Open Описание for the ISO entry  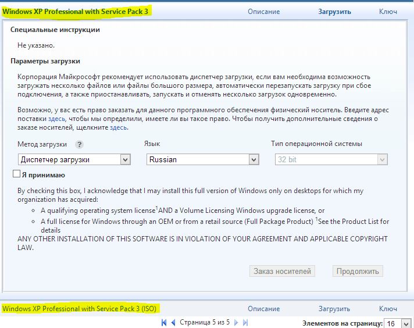pyautogui.click(x=263, y=309)
